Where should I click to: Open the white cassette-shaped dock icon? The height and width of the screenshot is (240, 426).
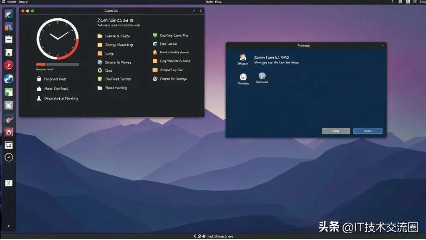(x=9, y=145)
